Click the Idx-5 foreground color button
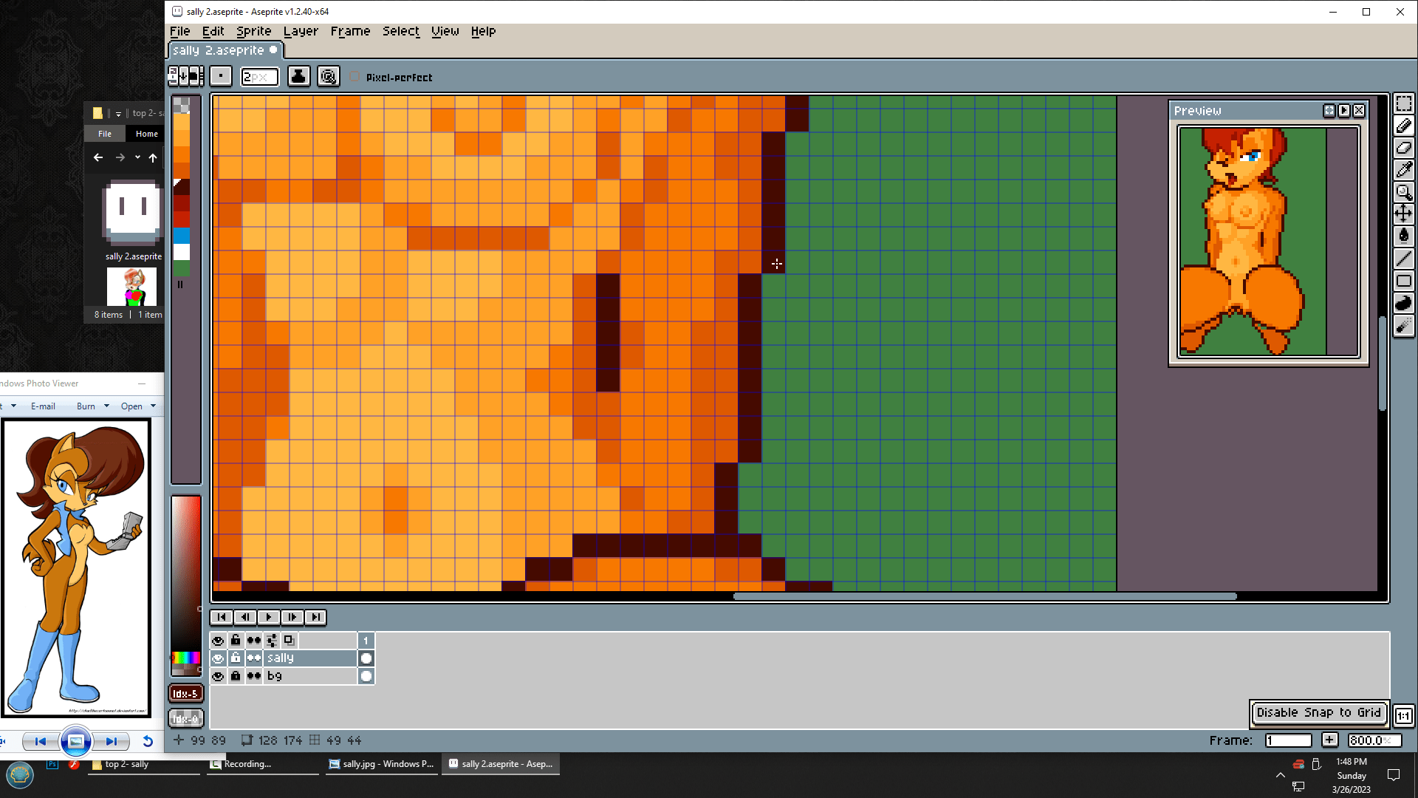The height and width of the screenshot is (798, 1418). 185,693
